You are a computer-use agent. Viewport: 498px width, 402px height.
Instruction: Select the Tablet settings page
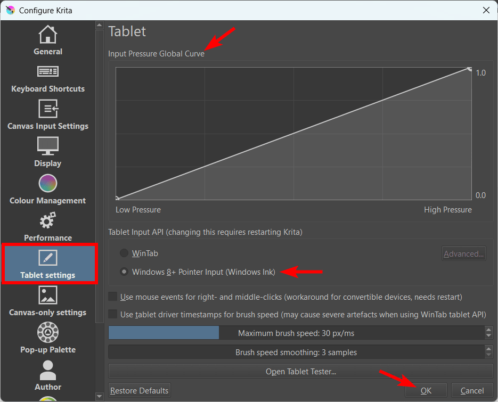tap(49, 264)
